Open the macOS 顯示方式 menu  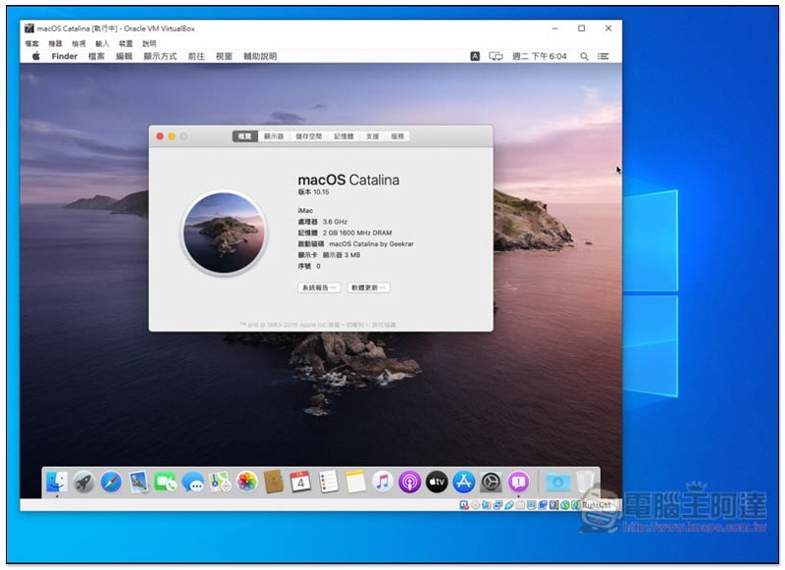pyautogui.click(x=160, y=57)
